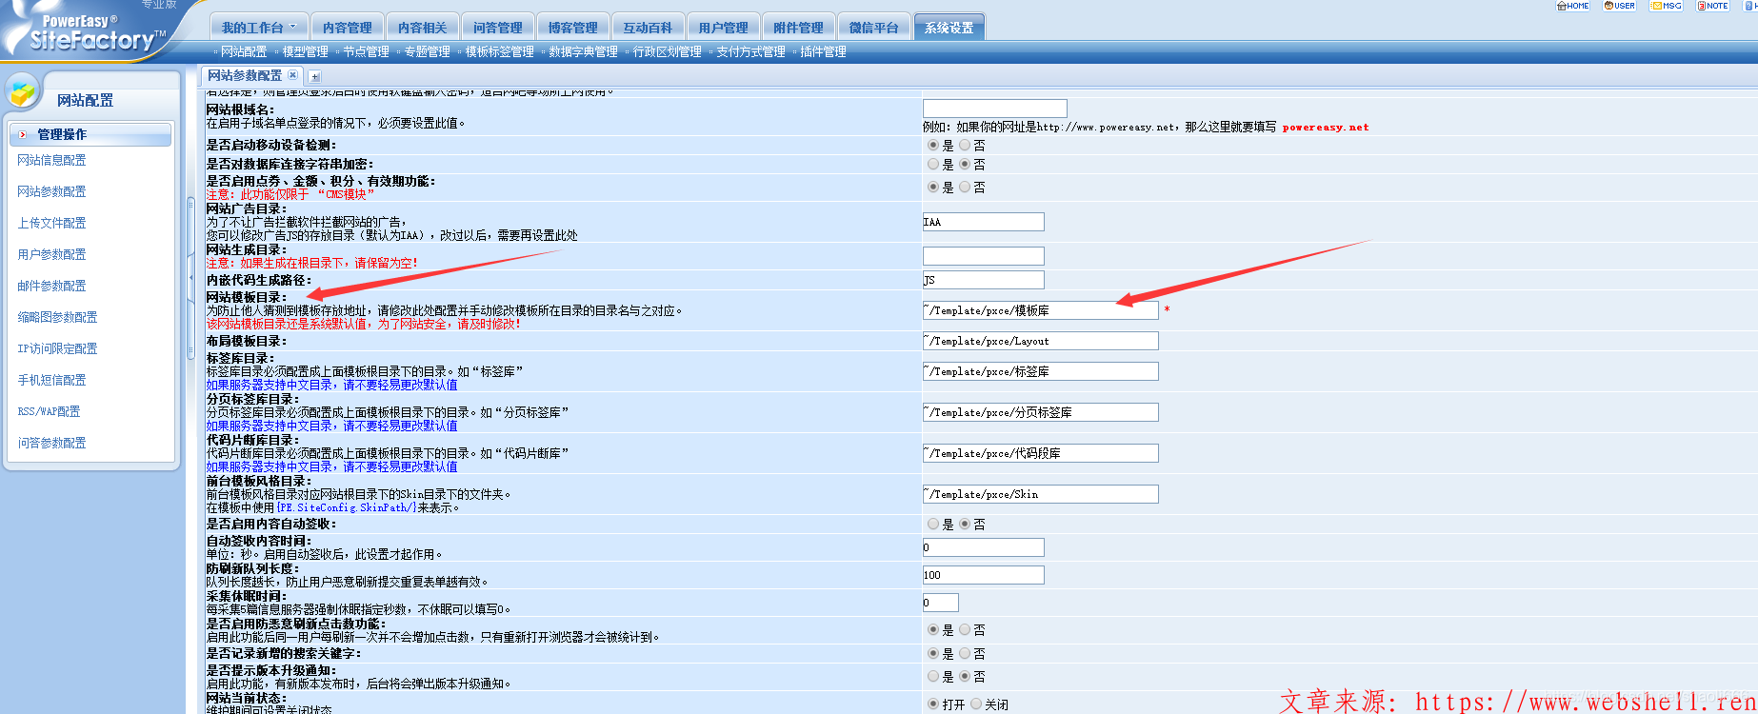Click the empty 网站生成目录 field
Screen dimensions: 1758x714
(x=984, y=256)
